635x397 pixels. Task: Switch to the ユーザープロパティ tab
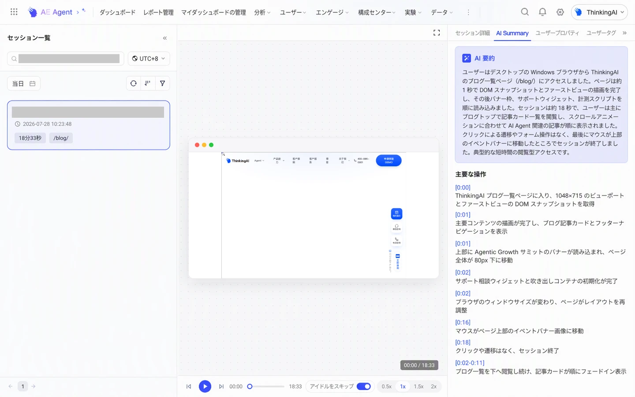coord(557,33)
